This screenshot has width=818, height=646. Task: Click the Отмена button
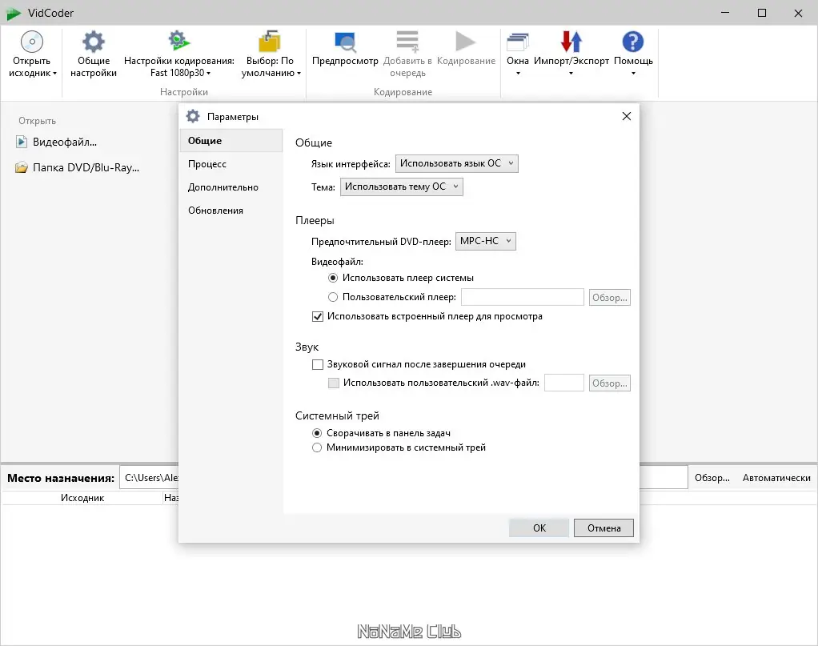(x=603, y=528)
